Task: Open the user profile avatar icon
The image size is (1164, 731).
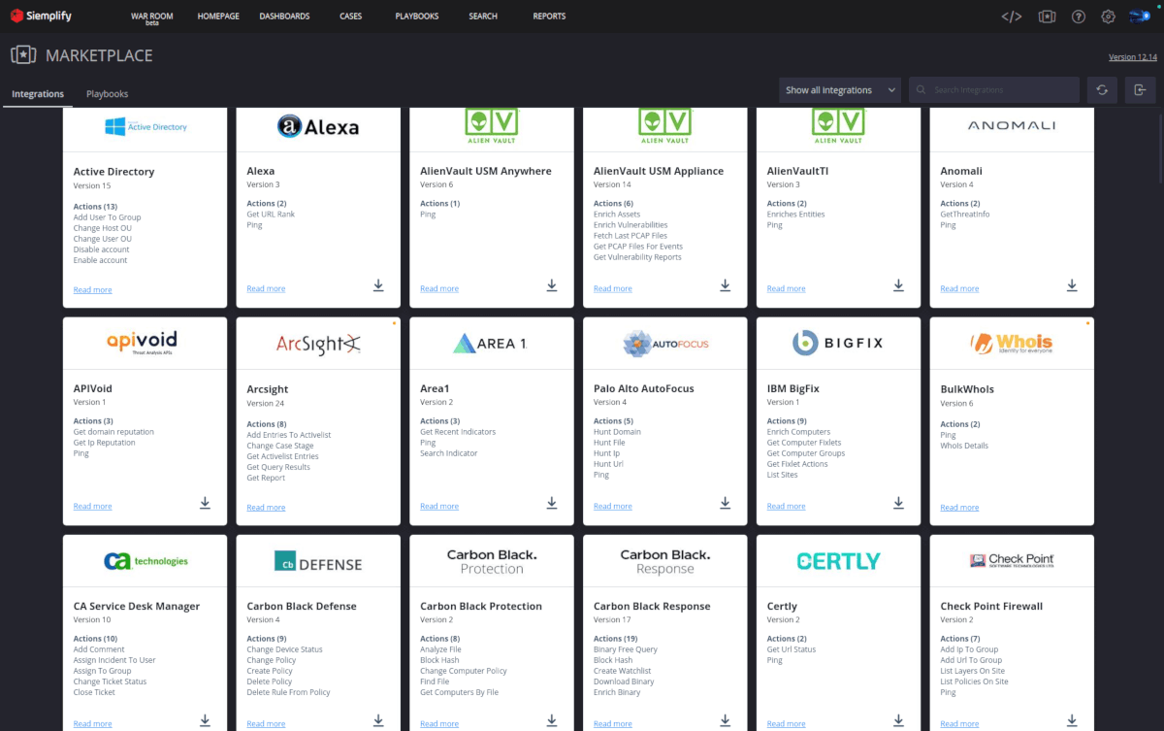Action: coord(1140,17)
